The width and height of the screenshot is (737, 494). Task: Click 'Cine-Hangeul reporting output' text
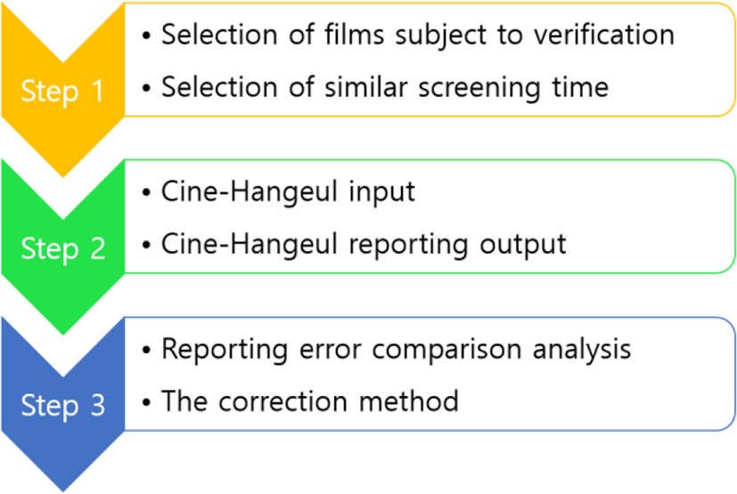(364, 244)
